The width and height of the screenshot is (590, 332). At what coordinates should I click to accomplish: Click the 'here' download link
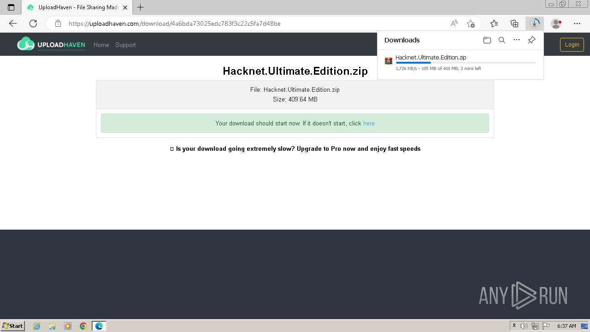[369, 124]
